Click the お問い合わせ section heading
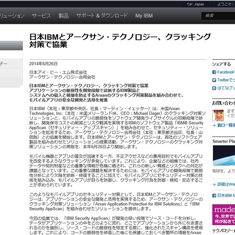 point(224,103)
